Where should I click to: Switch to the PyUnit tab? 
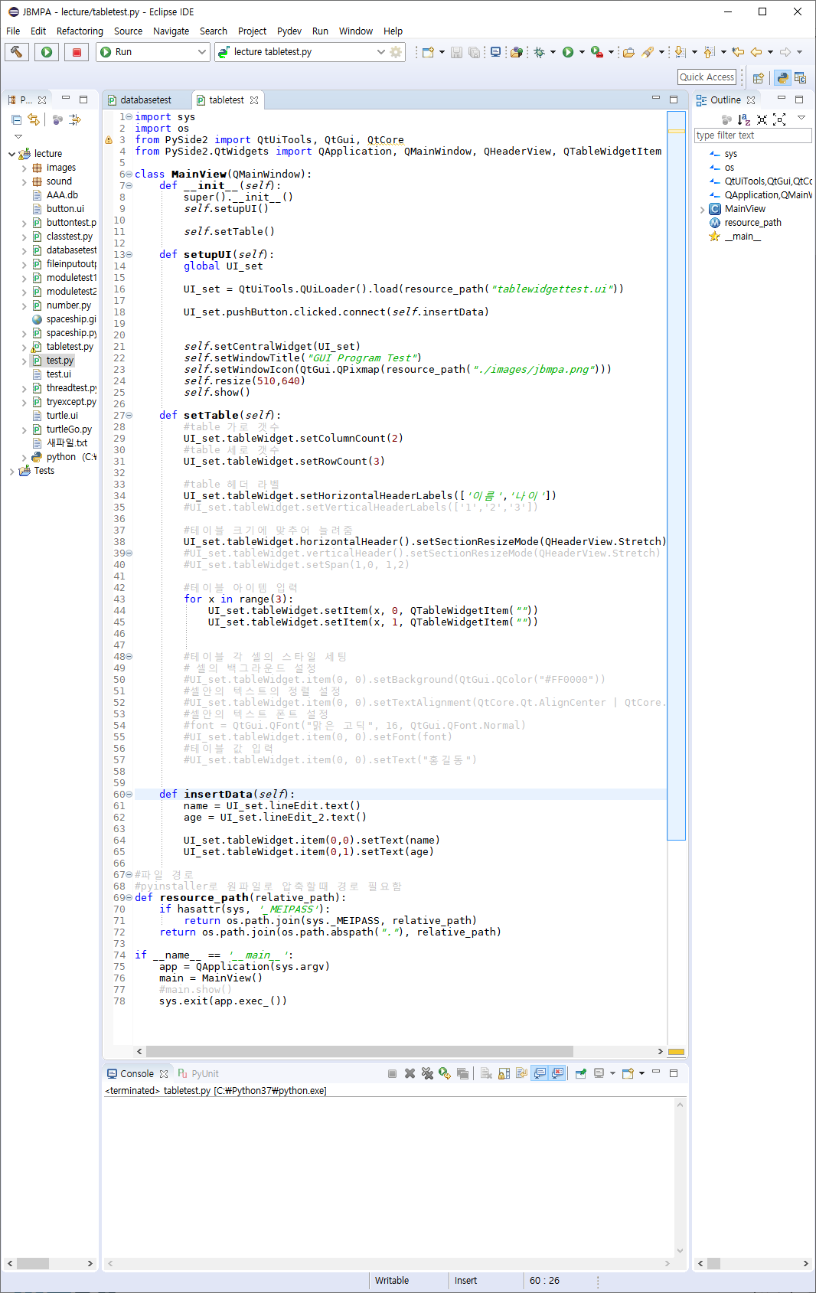click(198, 1074)
